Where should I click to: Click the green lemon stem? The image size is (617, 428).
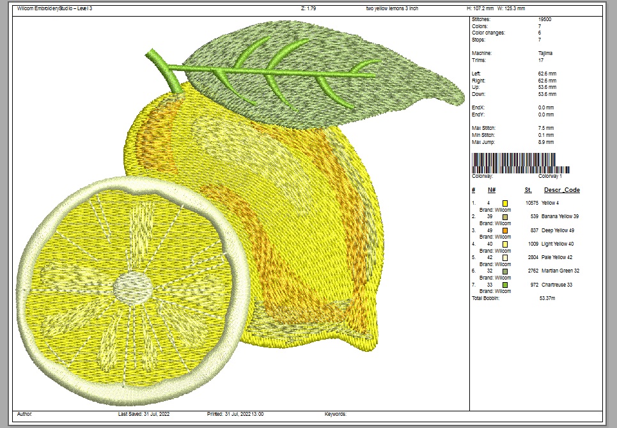pos(164,72)
